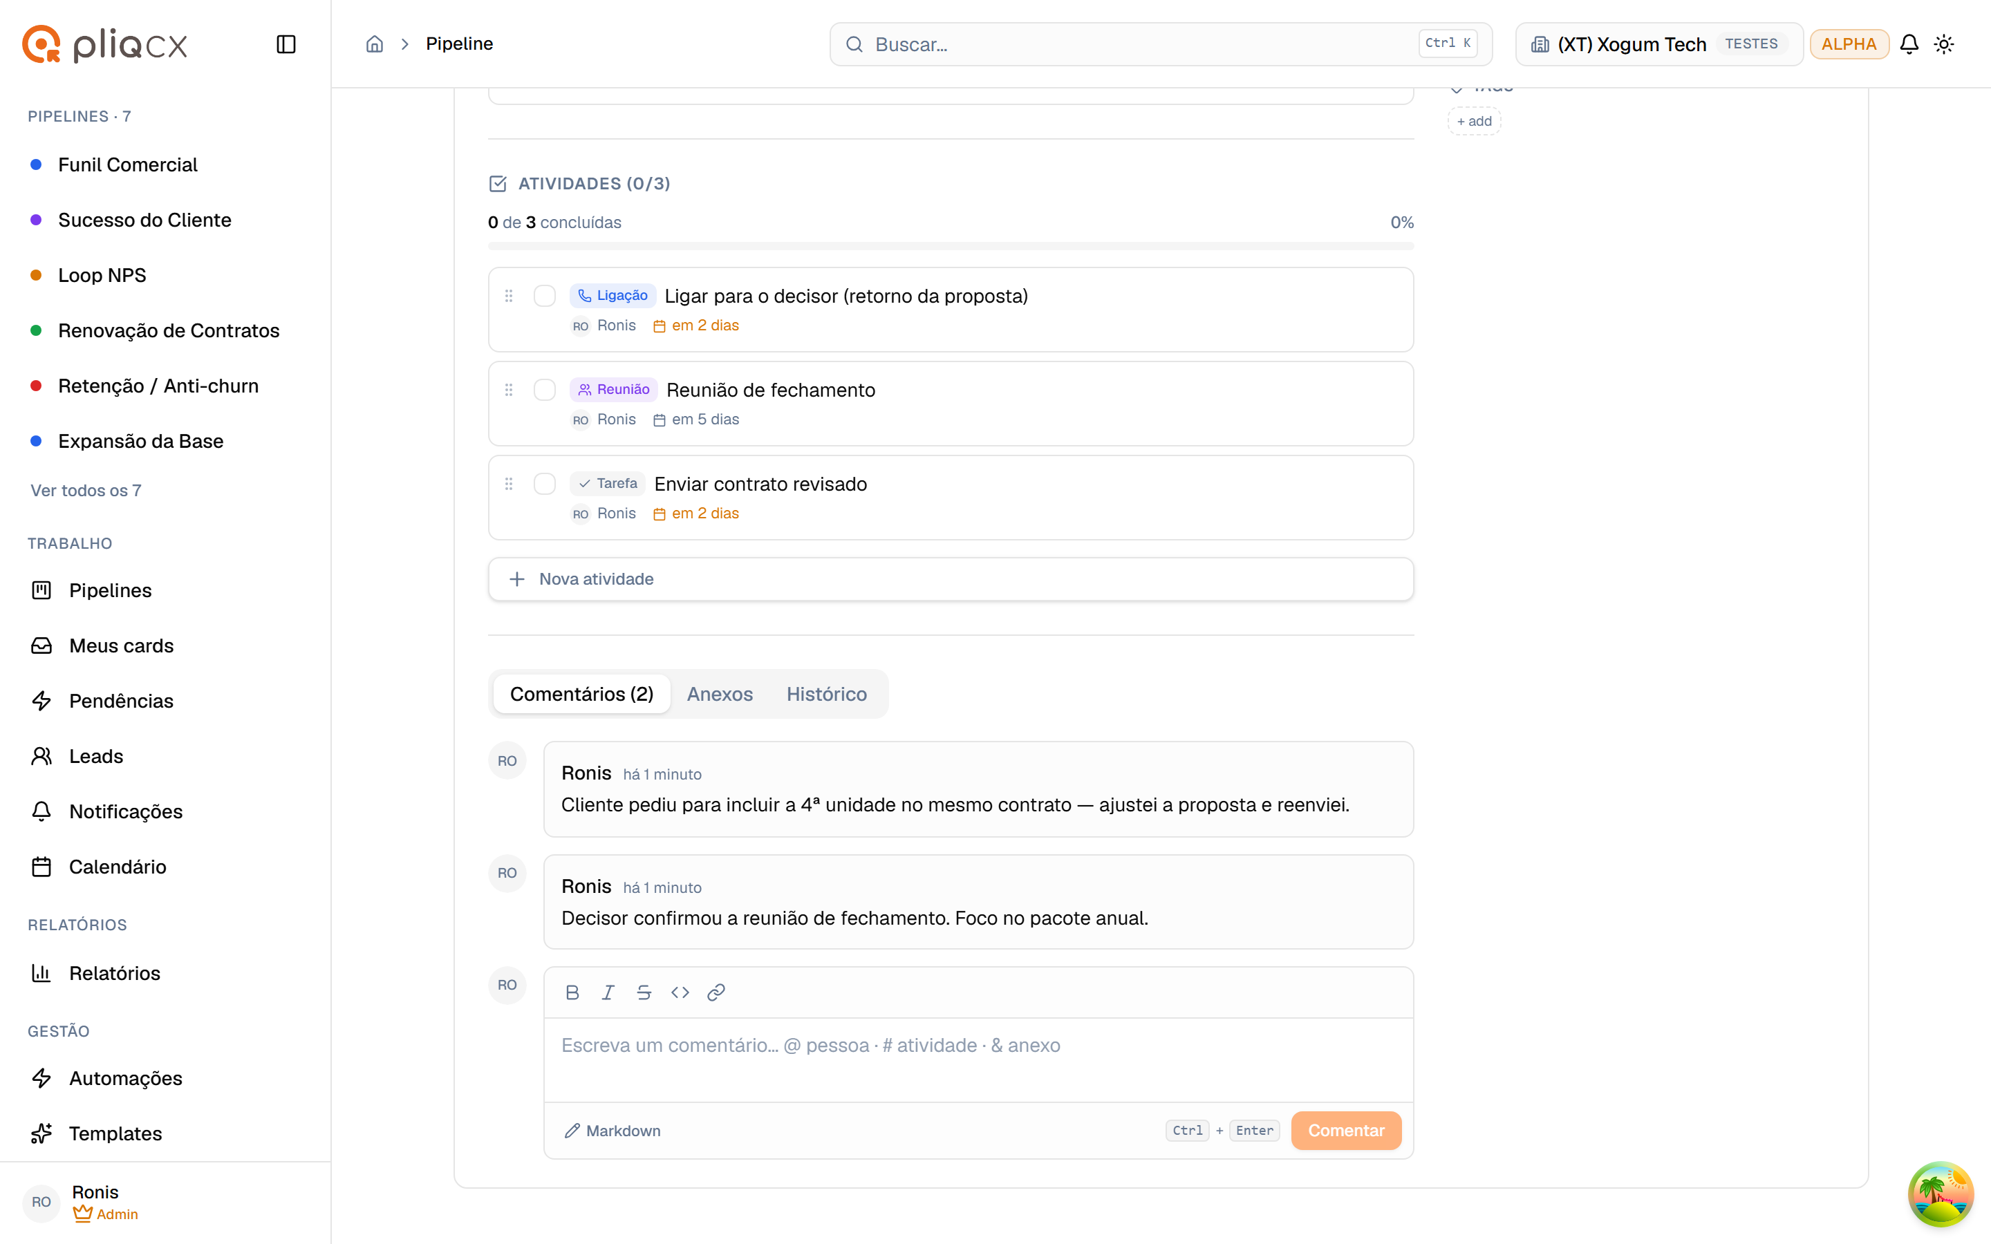
Task: Check off Reunião de fechamento activity
Action: coord(545,389)
